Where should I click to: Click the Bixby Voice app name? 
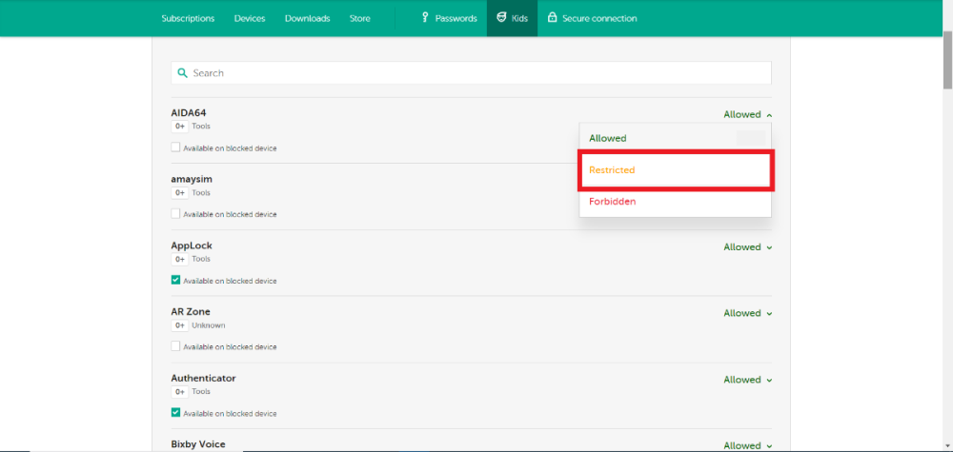[198, 444]
